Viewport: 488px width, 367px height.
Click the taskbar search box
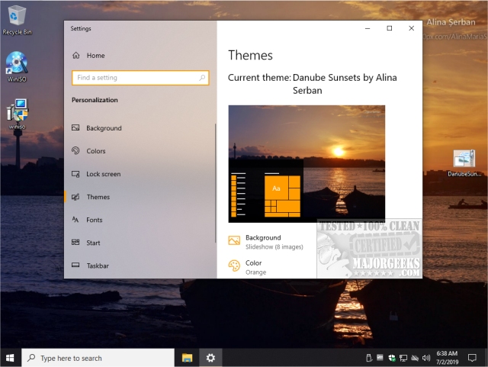click(98, 358)
